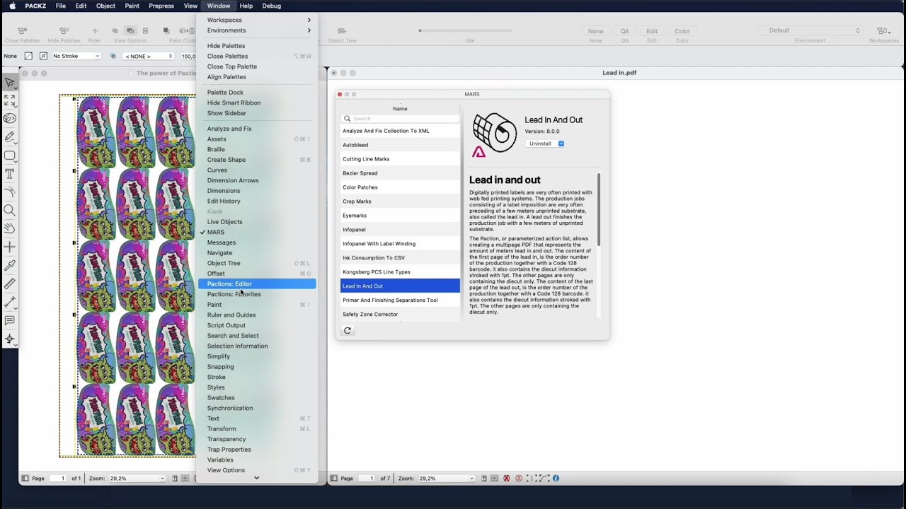The height and width of the screenshot is (509, 906).
Task: Expand the Workspaces submenu
Action: coord(257,20)
